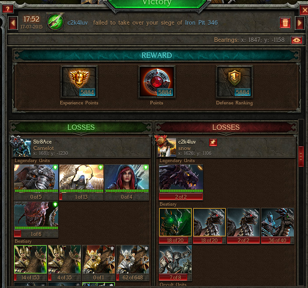Show bearings location with eye icon
308x288 pixels.
coord(297,40)
